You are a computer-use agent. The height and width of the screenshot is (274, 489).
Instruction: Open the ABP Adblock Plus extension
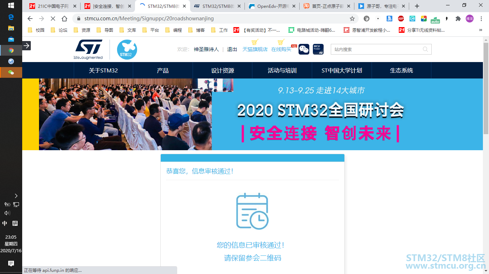point(401,19)
